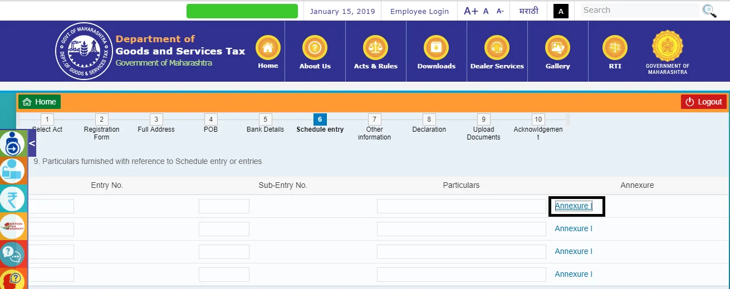The width and height of the screenshot is (730, 289).
Task: Click the rupee symbol sidebar icon
Action: click(12, 199)
